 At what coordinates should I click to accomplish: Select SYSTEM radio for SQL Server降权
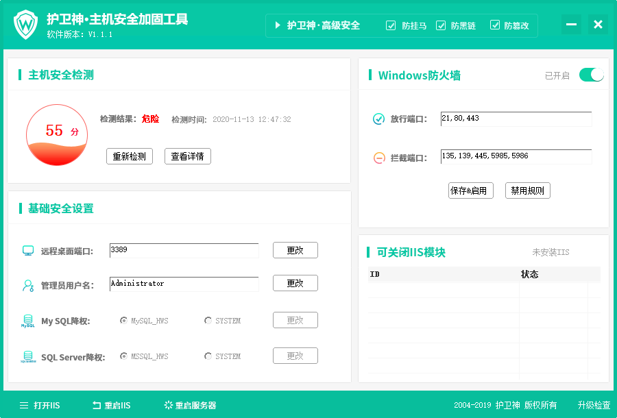point(208,356)
